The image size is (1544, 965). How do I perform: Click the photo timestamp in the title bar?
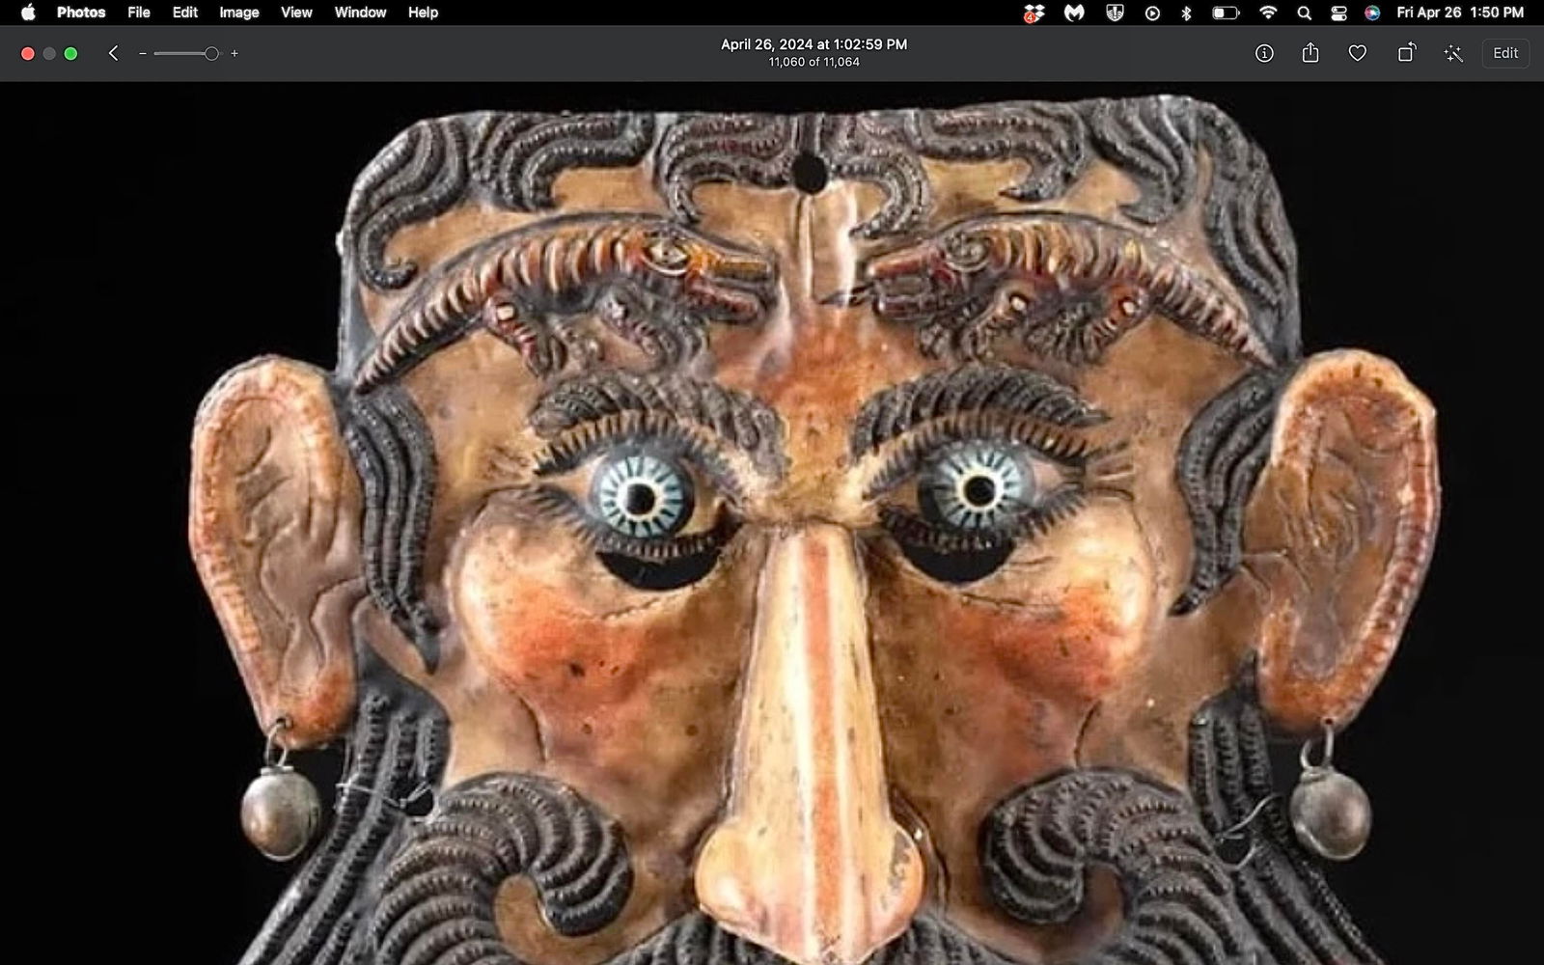click(x=813, y=43)
